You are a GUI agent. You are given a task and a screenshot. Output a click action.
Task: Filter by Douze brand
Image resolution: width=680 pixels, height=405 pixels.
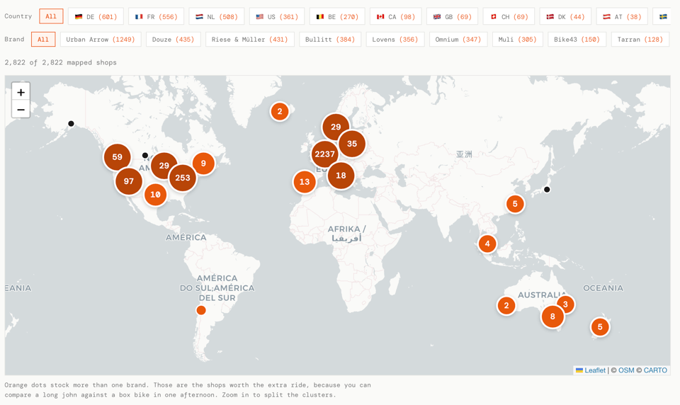(x=173, y=39)
